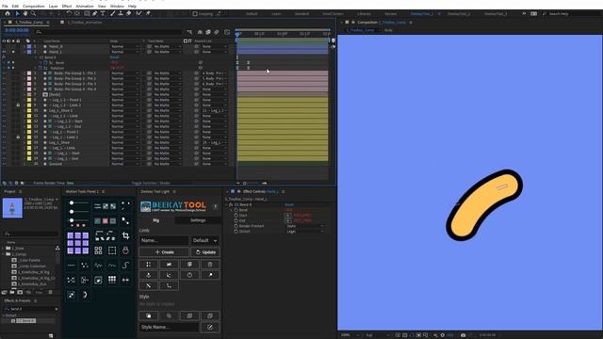Select the Type text tool
The width and height of the screenshot is (603, 339).
click(103, 13)
